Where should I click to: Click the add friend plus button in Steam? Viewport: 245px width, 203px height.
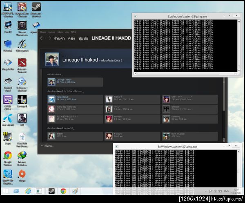(x=42, y=146)
